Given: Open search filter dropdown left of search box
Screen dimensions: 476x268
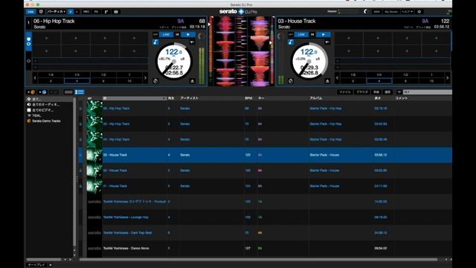Looking at the screenshot, I should click(399, 92).
